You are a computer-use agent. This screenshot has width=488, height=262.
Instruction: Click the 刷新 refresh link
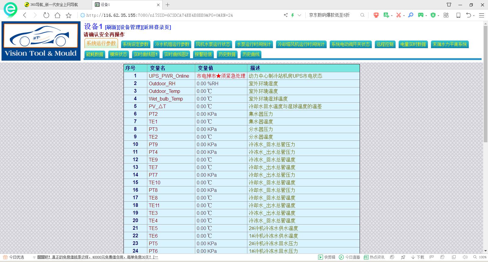111,27
